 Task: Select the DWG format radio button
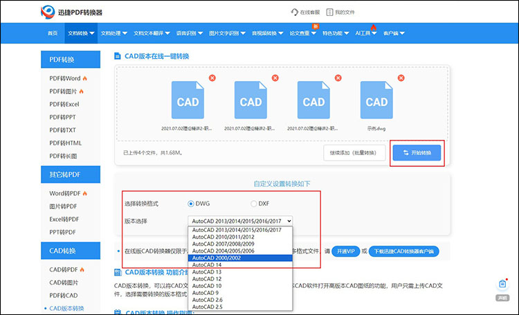point(191,204)
